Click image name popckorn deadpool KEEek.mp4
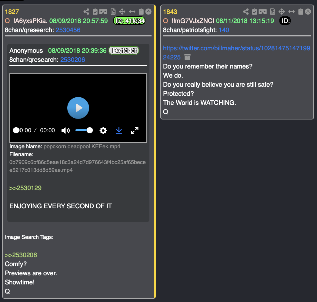 [82, 146]
